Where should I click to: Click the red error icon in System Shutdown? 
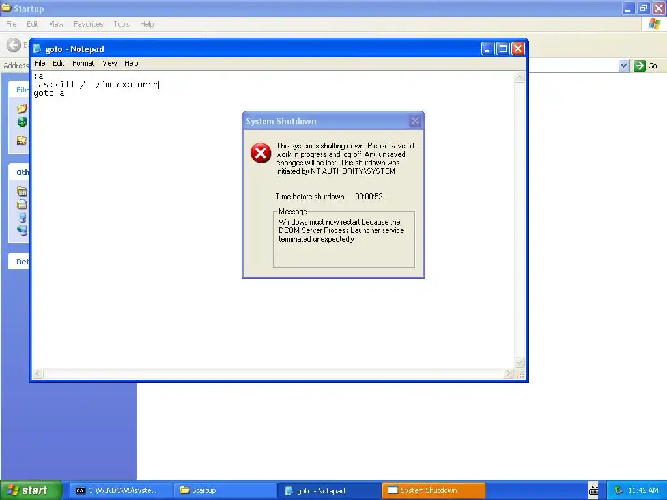(x=261, y=153)
